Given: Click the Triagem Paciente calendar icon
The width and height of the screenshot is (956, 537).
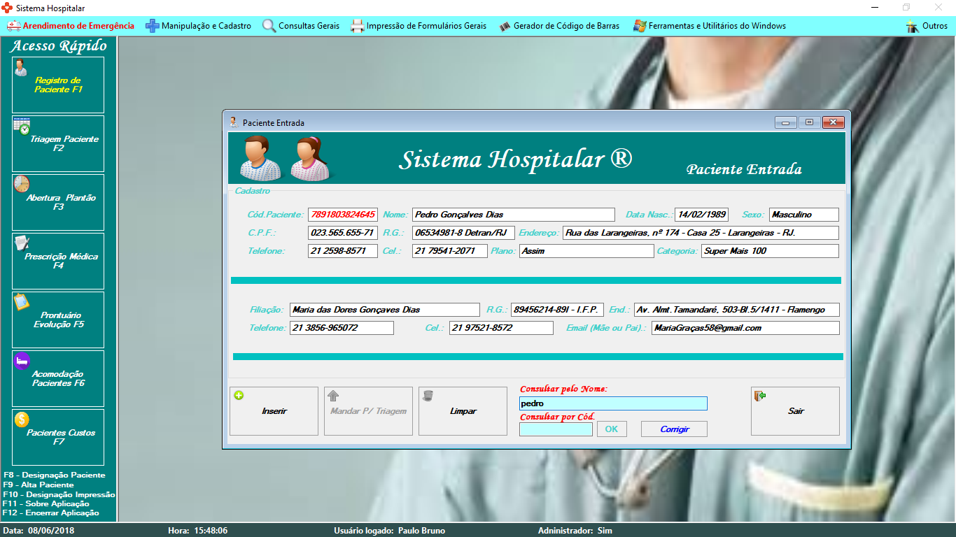Looking at the screenshot, I should (x=22, y=126).
